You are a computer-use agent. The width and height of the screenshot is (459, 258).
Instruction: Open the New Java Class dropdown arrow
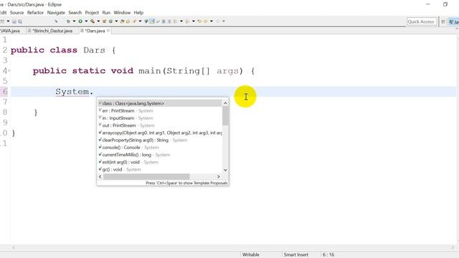[x=116, y=21]
